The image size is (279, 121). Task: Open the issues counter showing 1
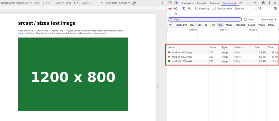[x=256, y=3]
